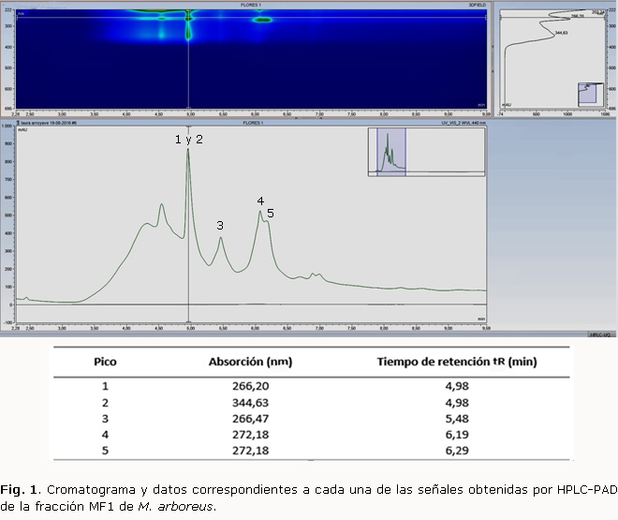The image size is (618, 520).
Task: Click the HPLC-UQ status label
Action: 600,334
